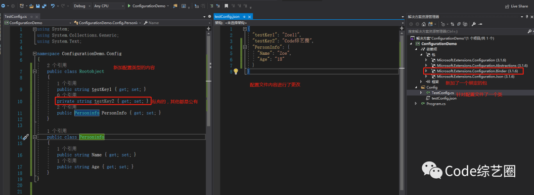The height and width of the screenshot is (195, 534).
Task: Click the lightbulb suggestion icon in JSON editor
Action: click(x=235, y=72)
